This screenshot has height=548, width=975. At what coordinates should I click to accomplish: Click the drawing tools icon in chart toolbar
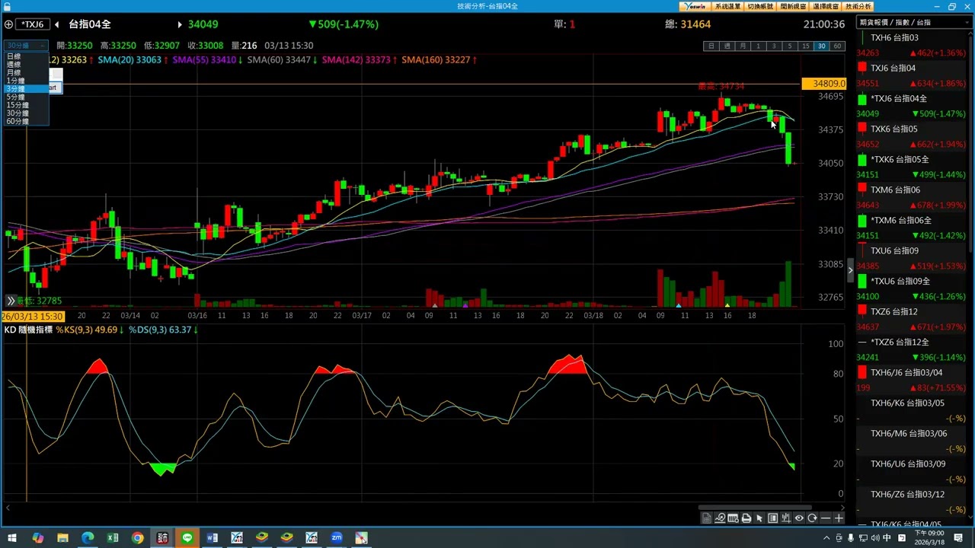pos(720,518)
